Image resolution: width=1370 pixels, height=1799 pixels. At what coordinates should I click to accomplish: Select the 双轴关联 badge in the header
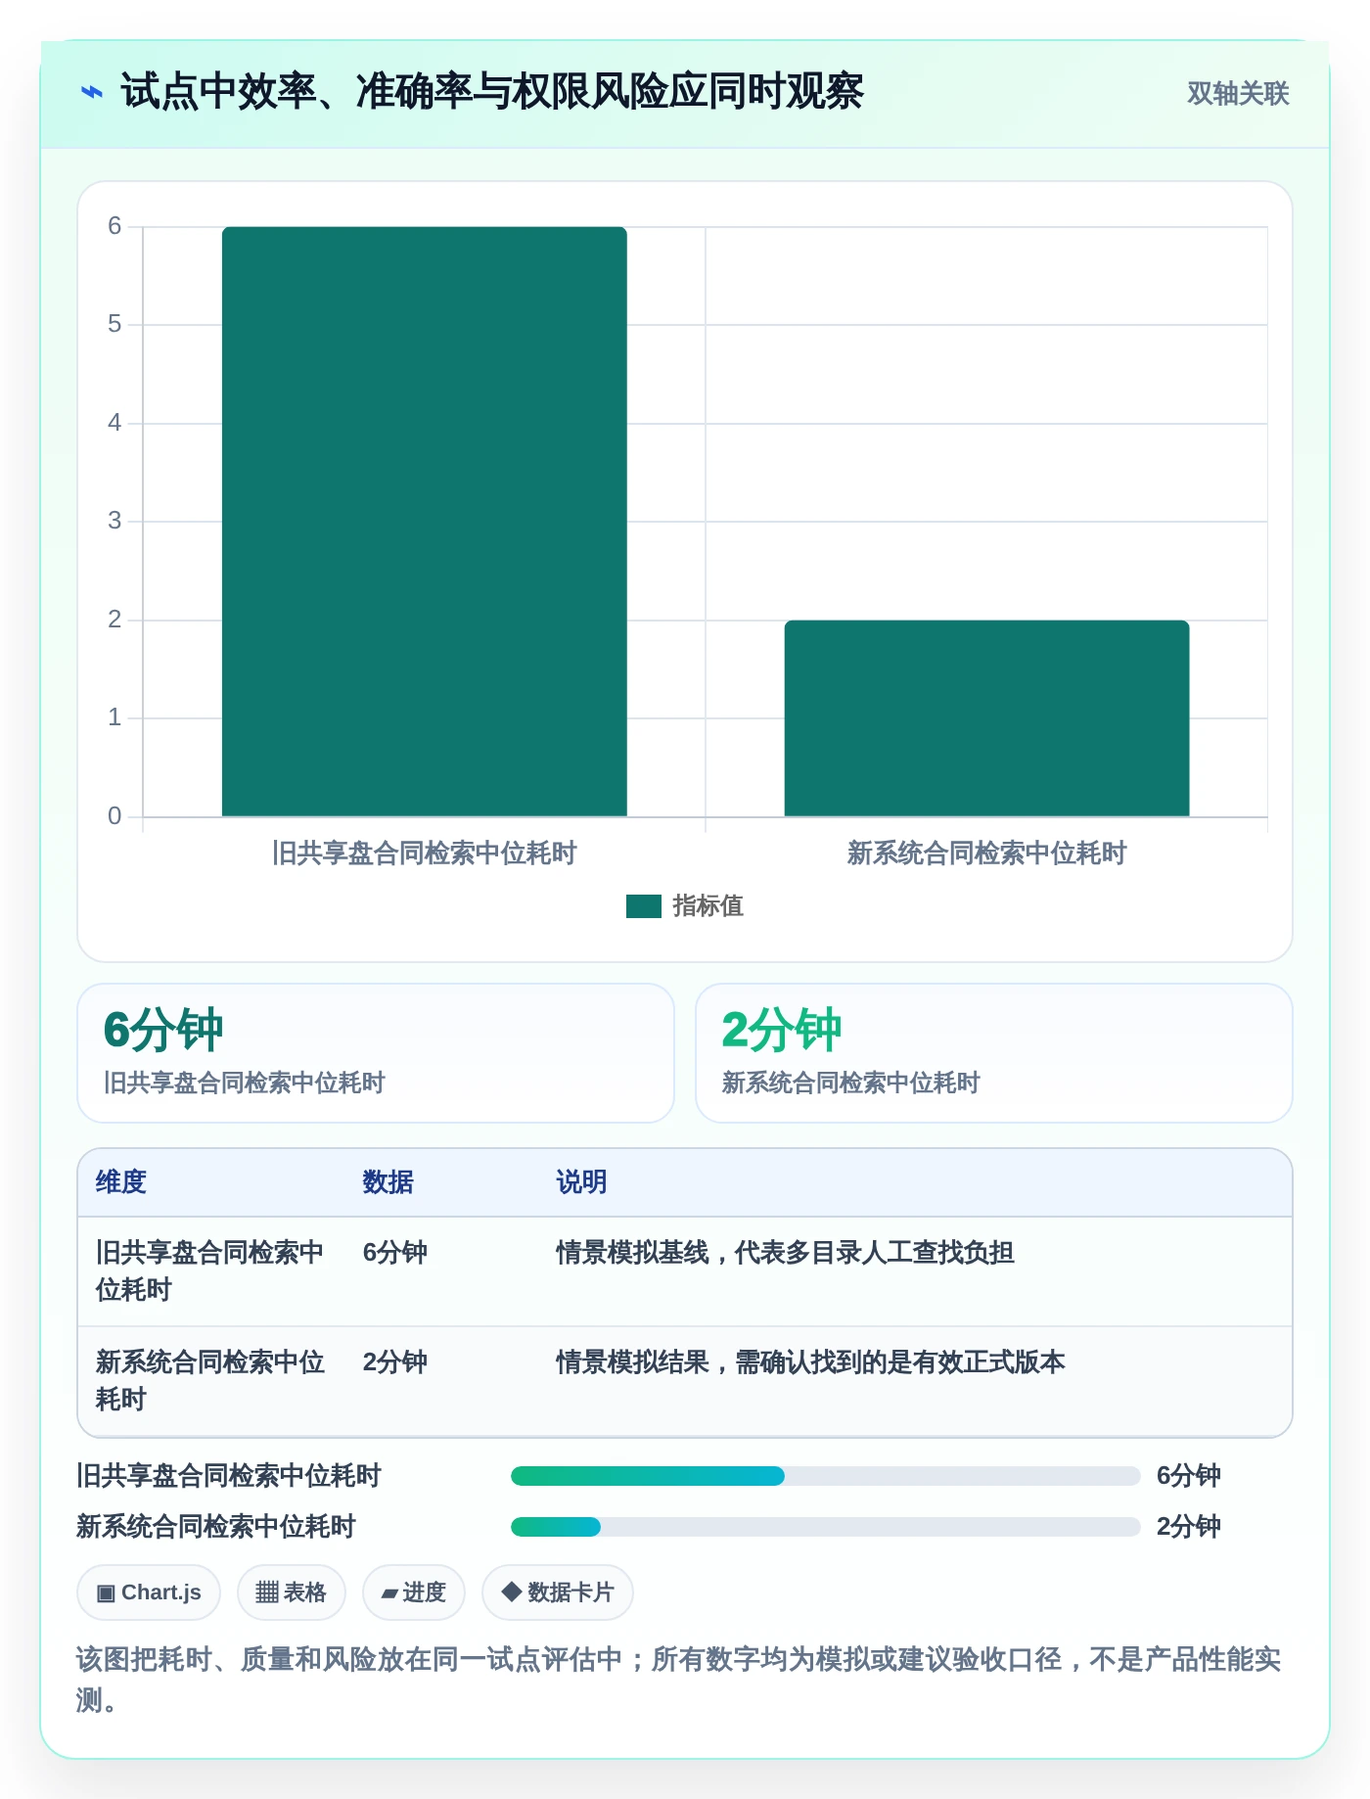tap(1238, 93)
